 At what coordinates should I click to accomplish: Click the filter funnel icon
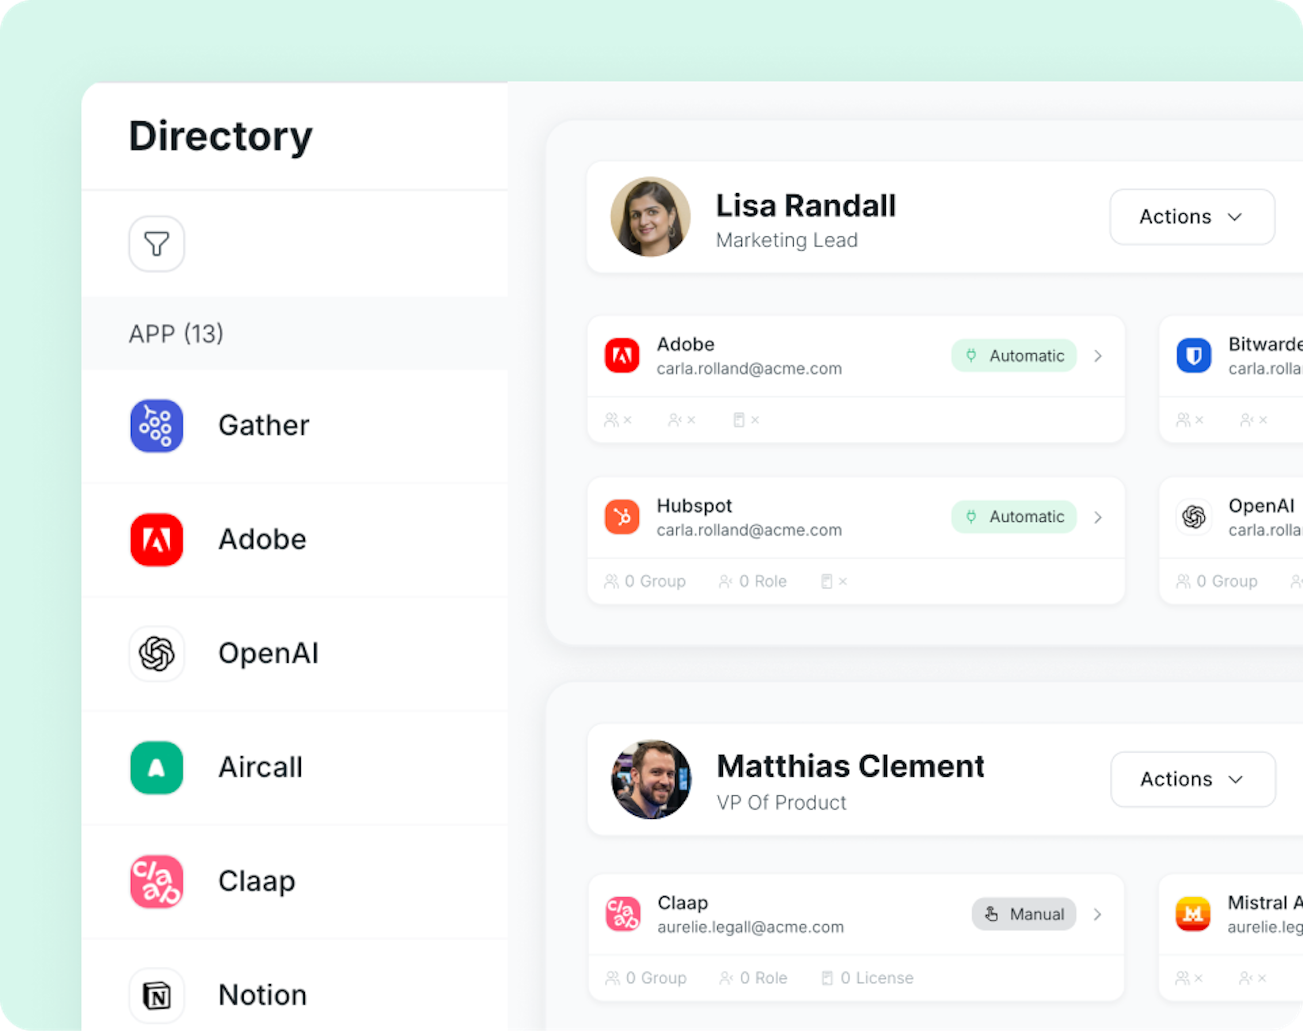156,244
